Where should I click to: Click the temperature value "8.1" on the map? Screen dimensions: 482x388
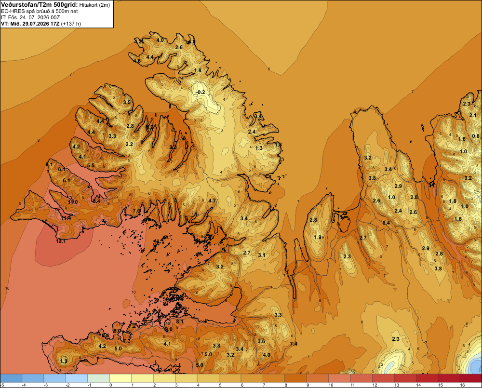(179, 321)
